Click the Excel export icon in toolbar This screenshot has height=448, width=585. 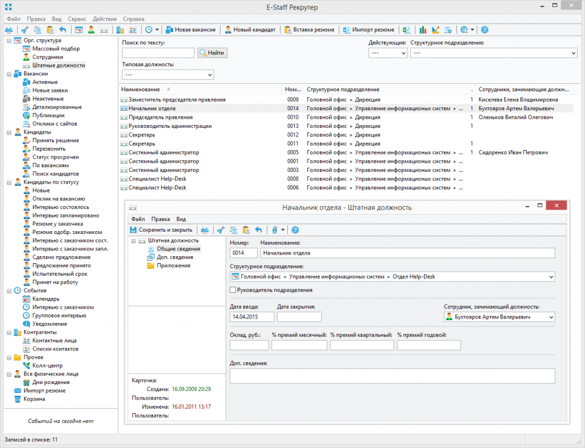407,30
